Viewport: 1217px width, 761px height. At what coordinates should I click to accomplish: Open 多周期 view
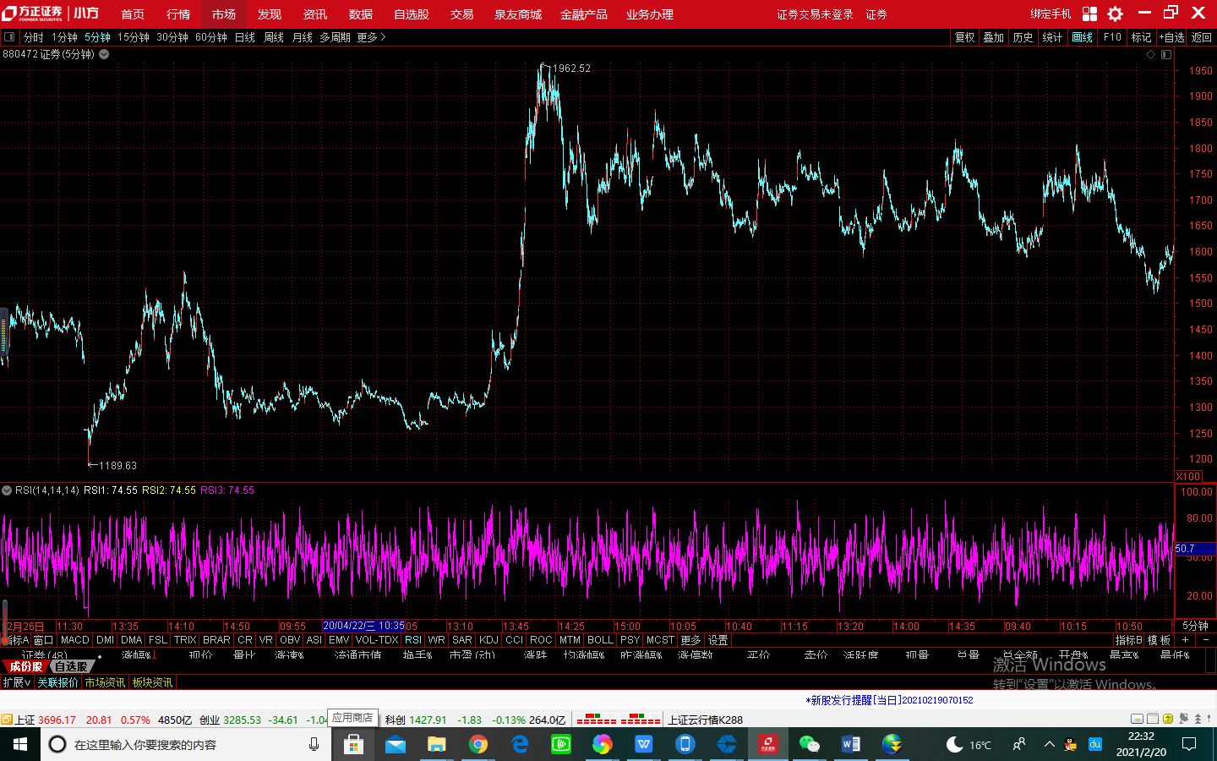point(335,37)
